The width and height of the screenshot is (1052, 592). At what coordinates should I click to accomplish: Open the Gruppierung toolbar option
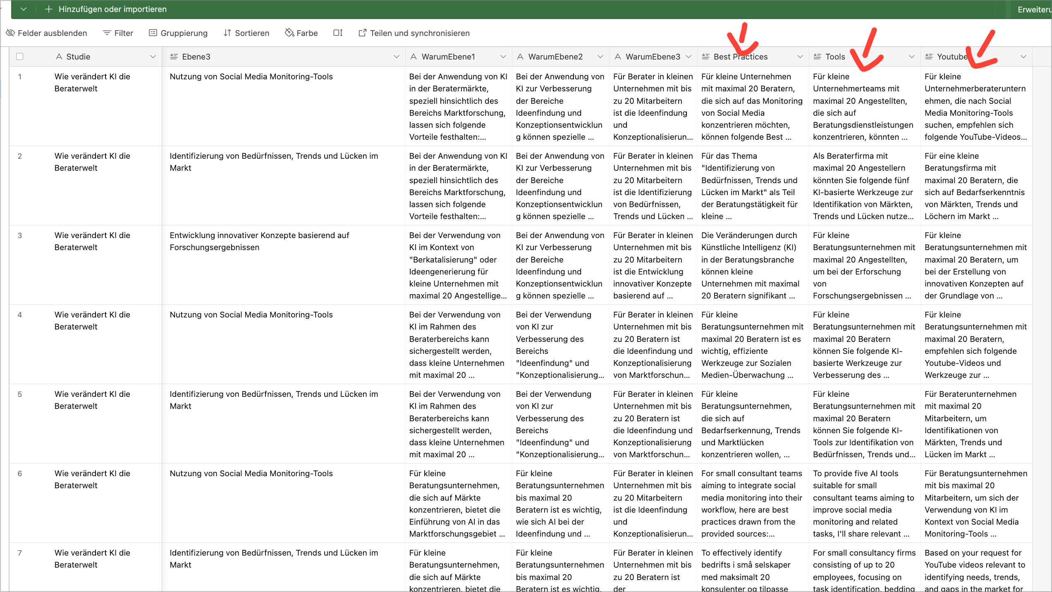(178, 33)
